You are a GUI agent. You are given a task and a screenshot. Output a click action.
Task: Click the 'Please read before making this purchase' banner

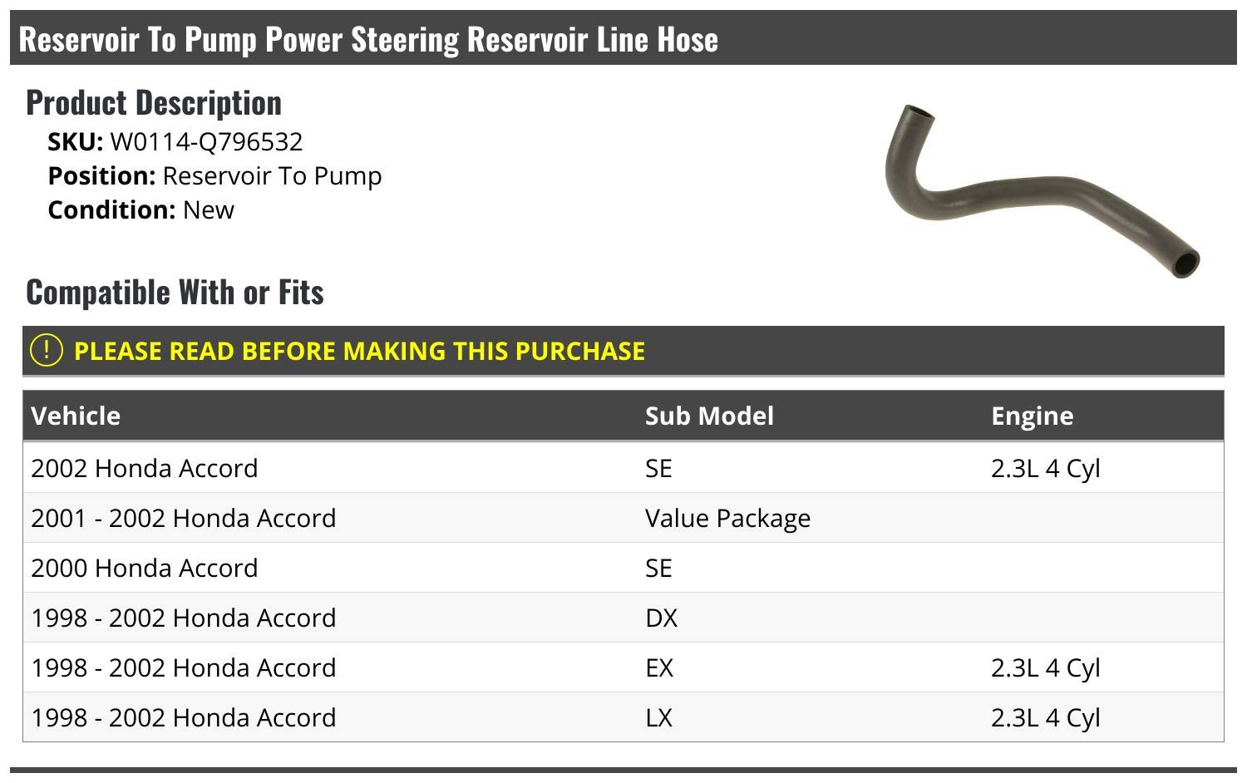pos(359,351)
